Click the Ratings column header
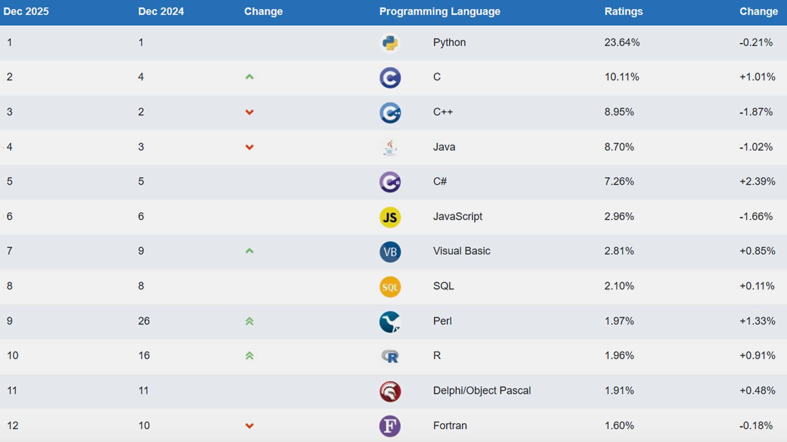 623,12
